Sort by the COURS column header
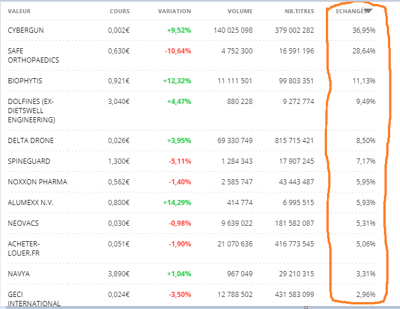400x309 pixels. pyautogui.click(x=120, y=11)
